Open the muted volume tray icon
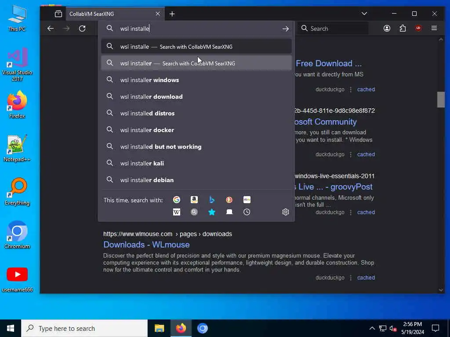 click(x=393, y=328)
